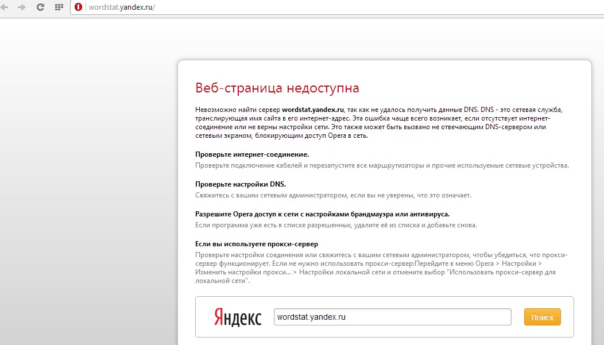Click the heading Если вы используете прокси-сервер
The width and height of the screenshot is (604, 345).
click(257, 244)
